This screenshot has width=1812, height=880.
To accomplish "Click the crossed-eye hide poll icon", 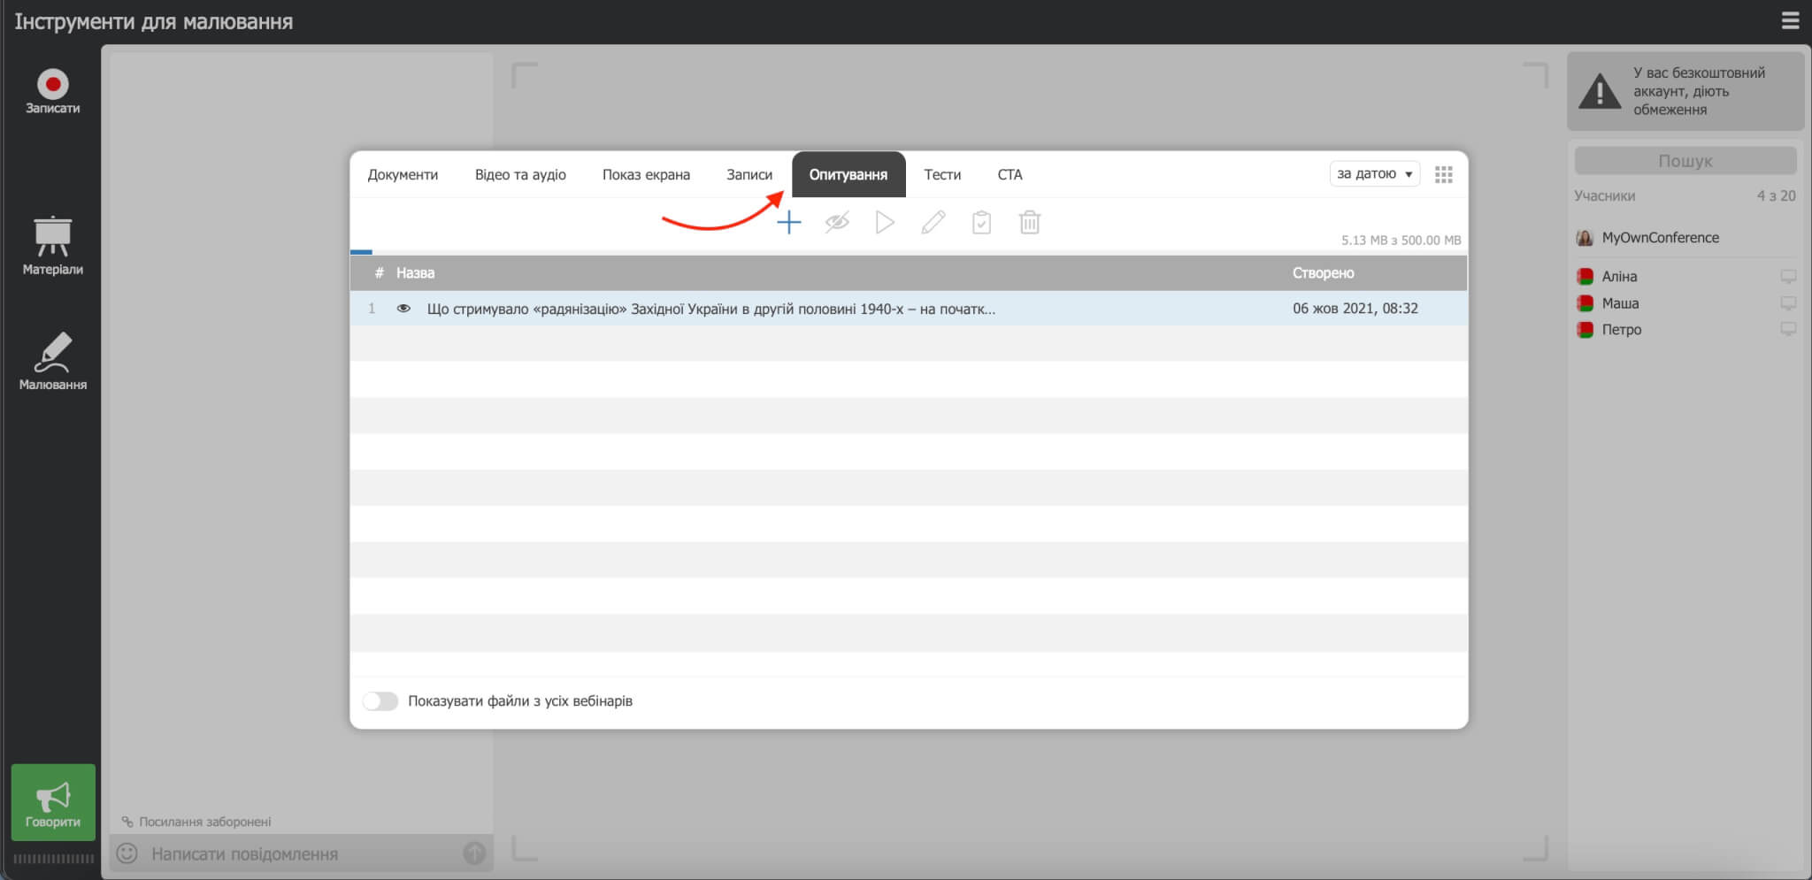I will (836, 223).
